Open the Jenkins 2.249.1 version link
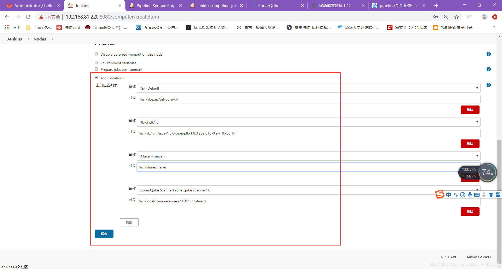 [479, 257]
